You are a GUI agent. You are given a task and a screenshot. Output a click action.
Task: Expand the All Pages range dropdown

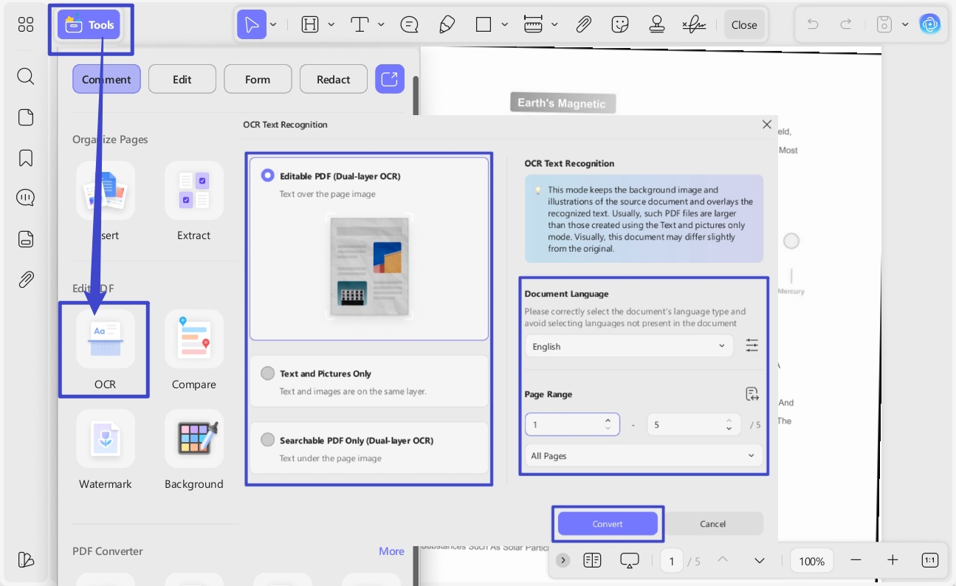pyautogui.click(x=644, y=456)
